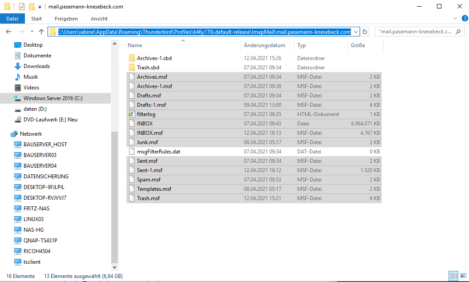Open the recent locations dropdown arrow
The width and height of the screenshot is (469, 282).
[x=32, y=32]
